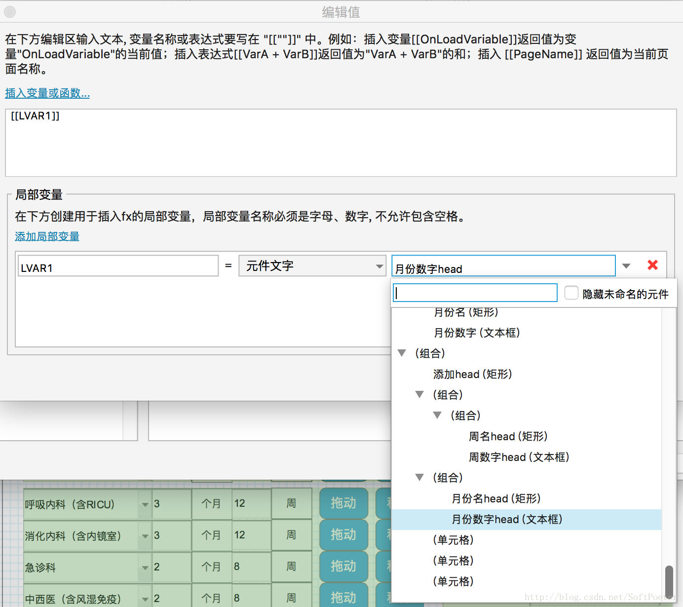Click the widget list scrollbar thumb
Image resolution: width=683 pixels, height=607 pixels.
click(x=669, y=581)
